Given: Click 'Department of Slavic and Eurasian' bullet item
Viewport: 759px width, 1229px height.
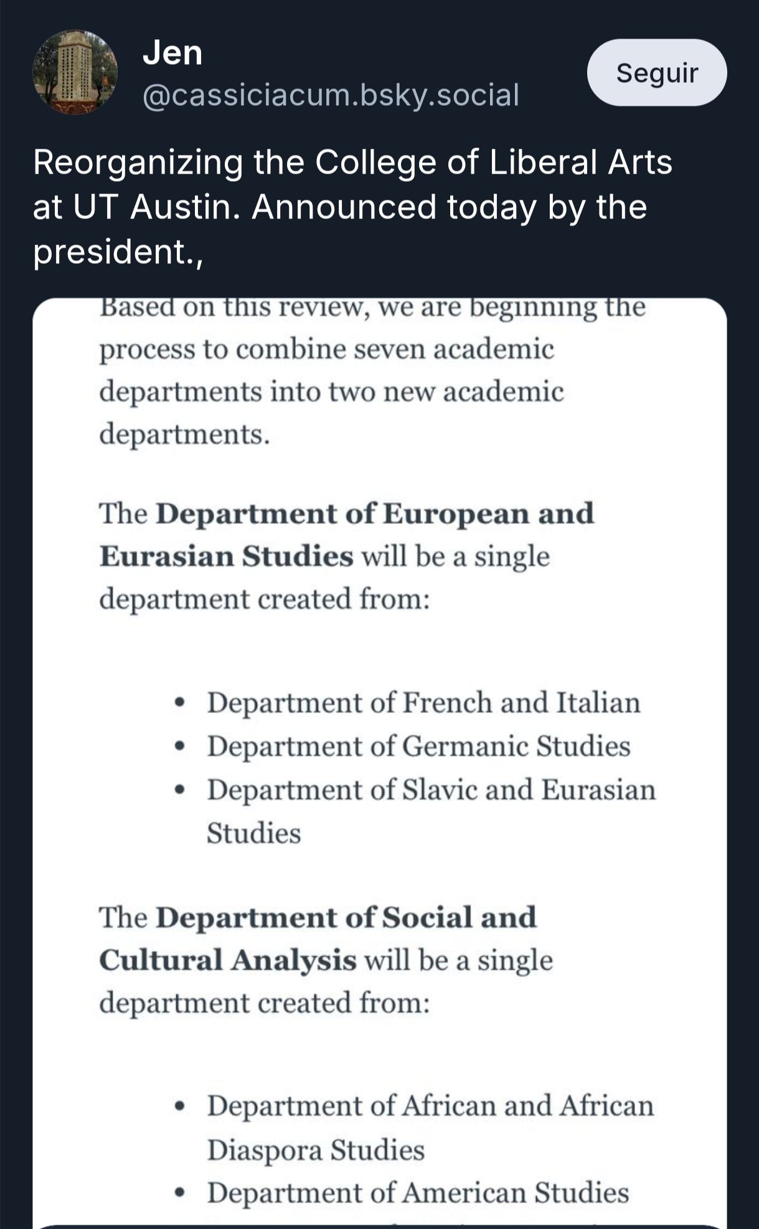Looking at the screenshot, I should point(431,790).
